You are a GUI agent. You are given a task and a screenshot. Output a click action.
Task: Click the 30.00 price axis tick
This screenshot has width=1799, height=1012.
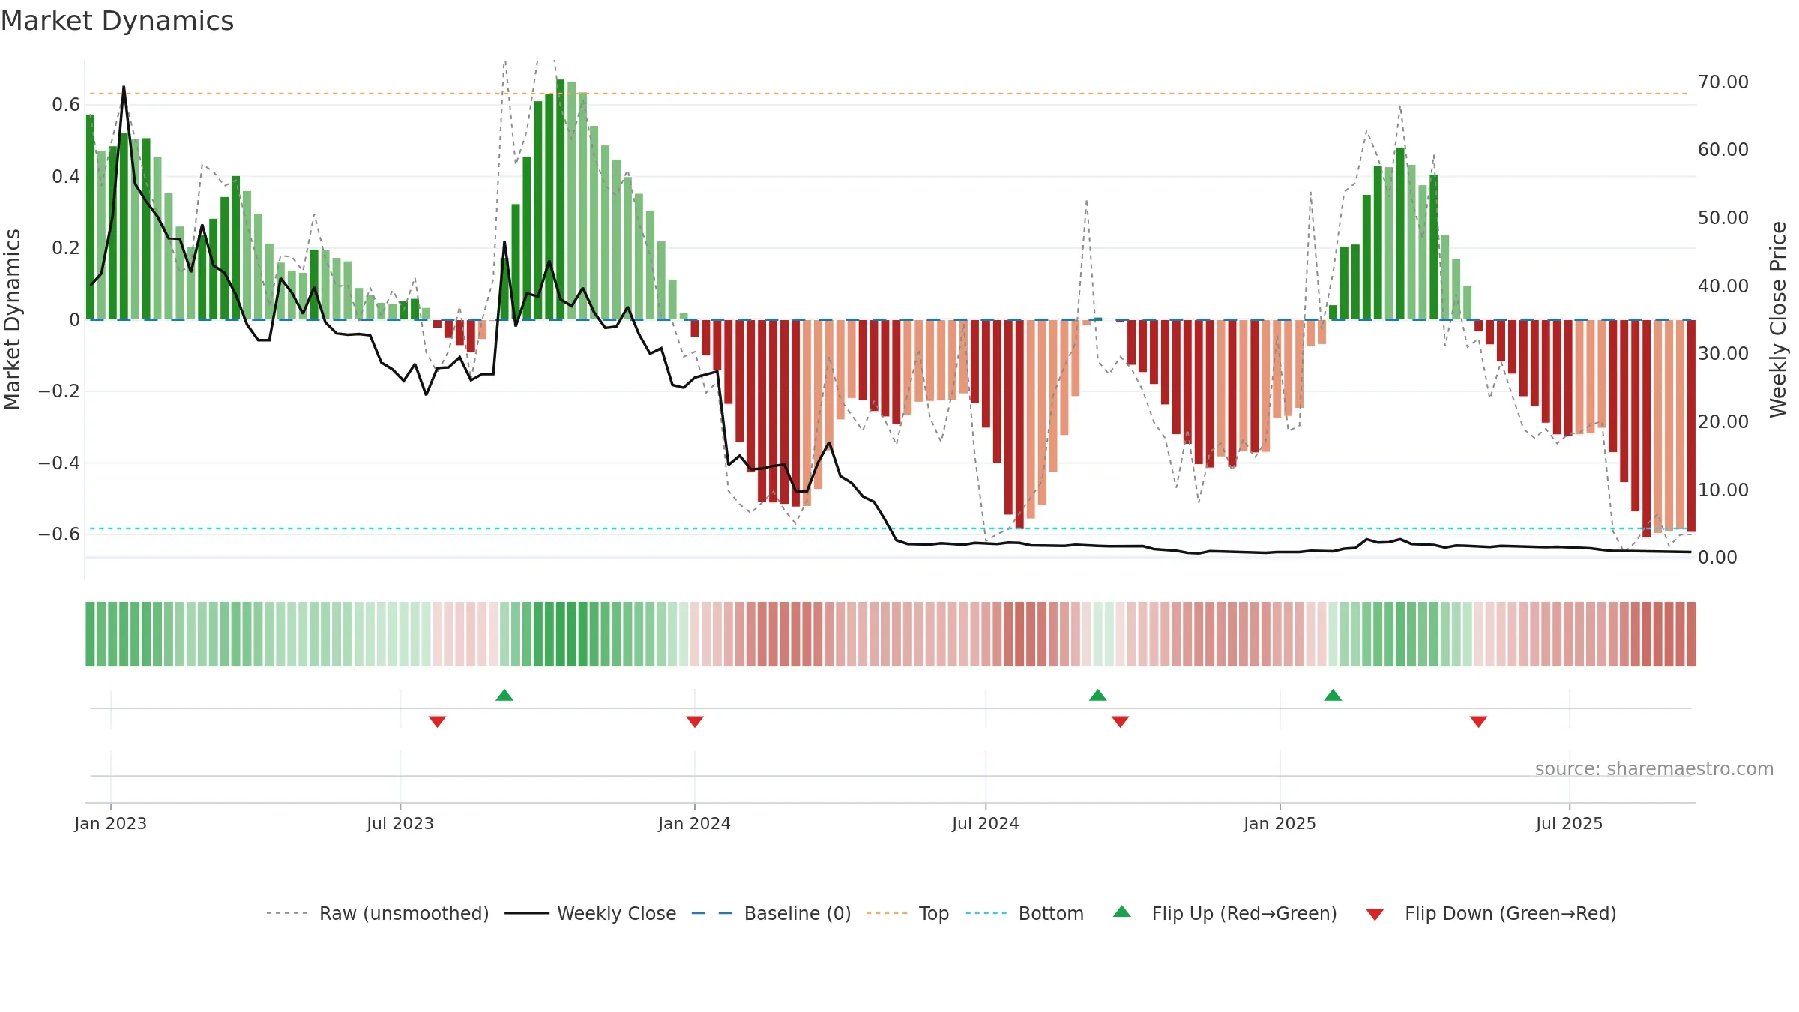coord(1723,353)
